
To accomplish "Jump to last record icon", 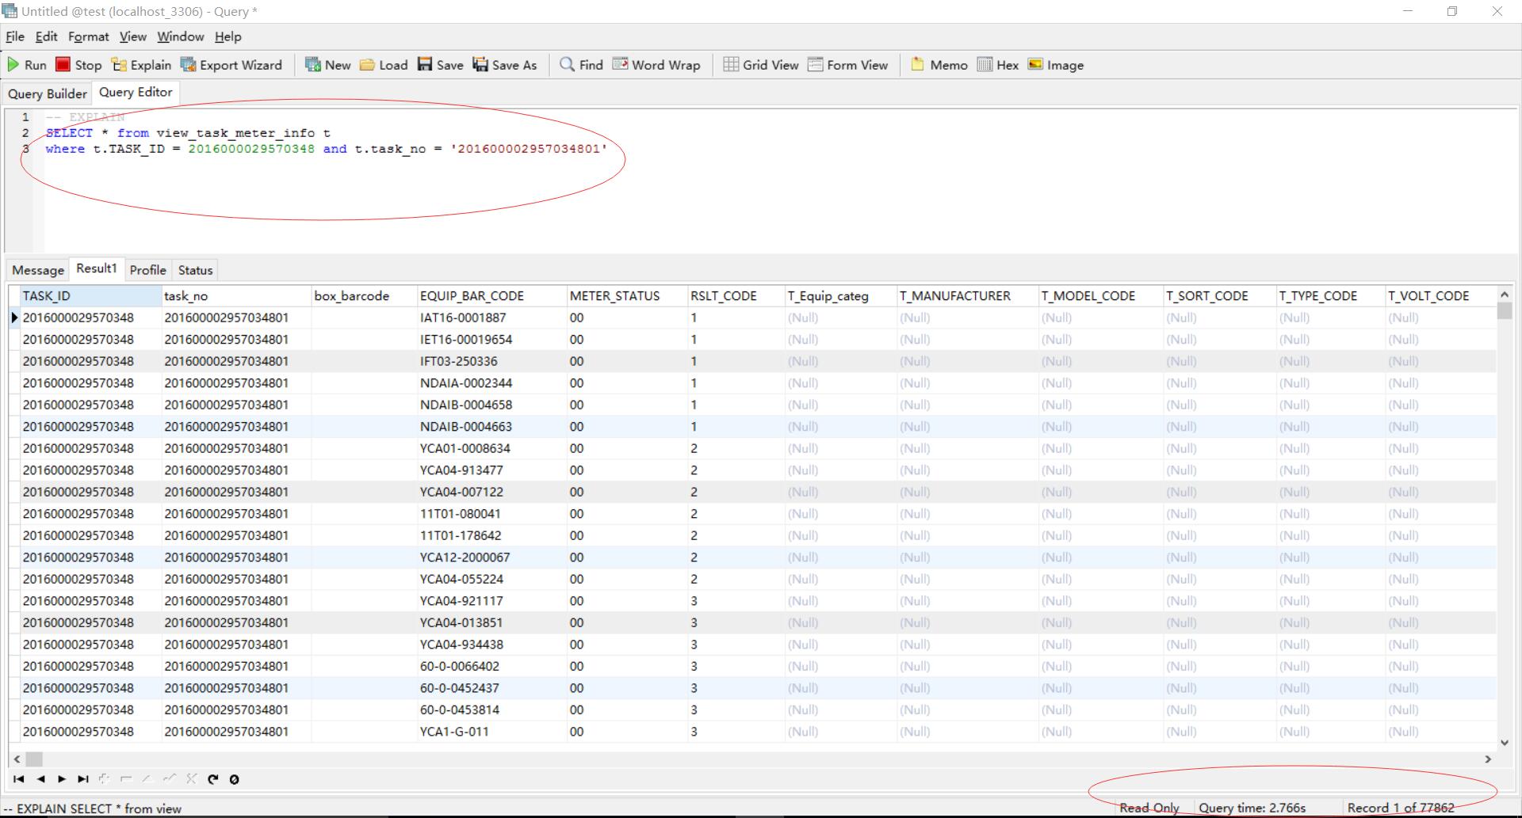I will click(x=83, y=779).
